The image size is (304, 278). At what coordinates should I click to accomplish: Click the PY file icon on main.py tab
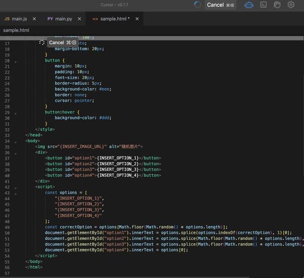[50, 19]
